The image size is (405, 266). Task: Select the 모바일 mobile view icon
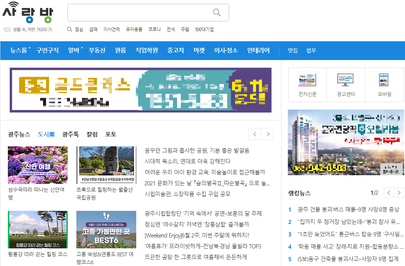[384, 80]
